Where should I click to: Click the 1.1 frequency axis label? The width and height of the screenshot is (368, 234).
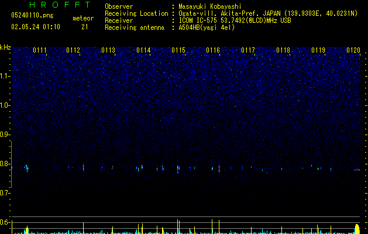click(x=5, y=76)
